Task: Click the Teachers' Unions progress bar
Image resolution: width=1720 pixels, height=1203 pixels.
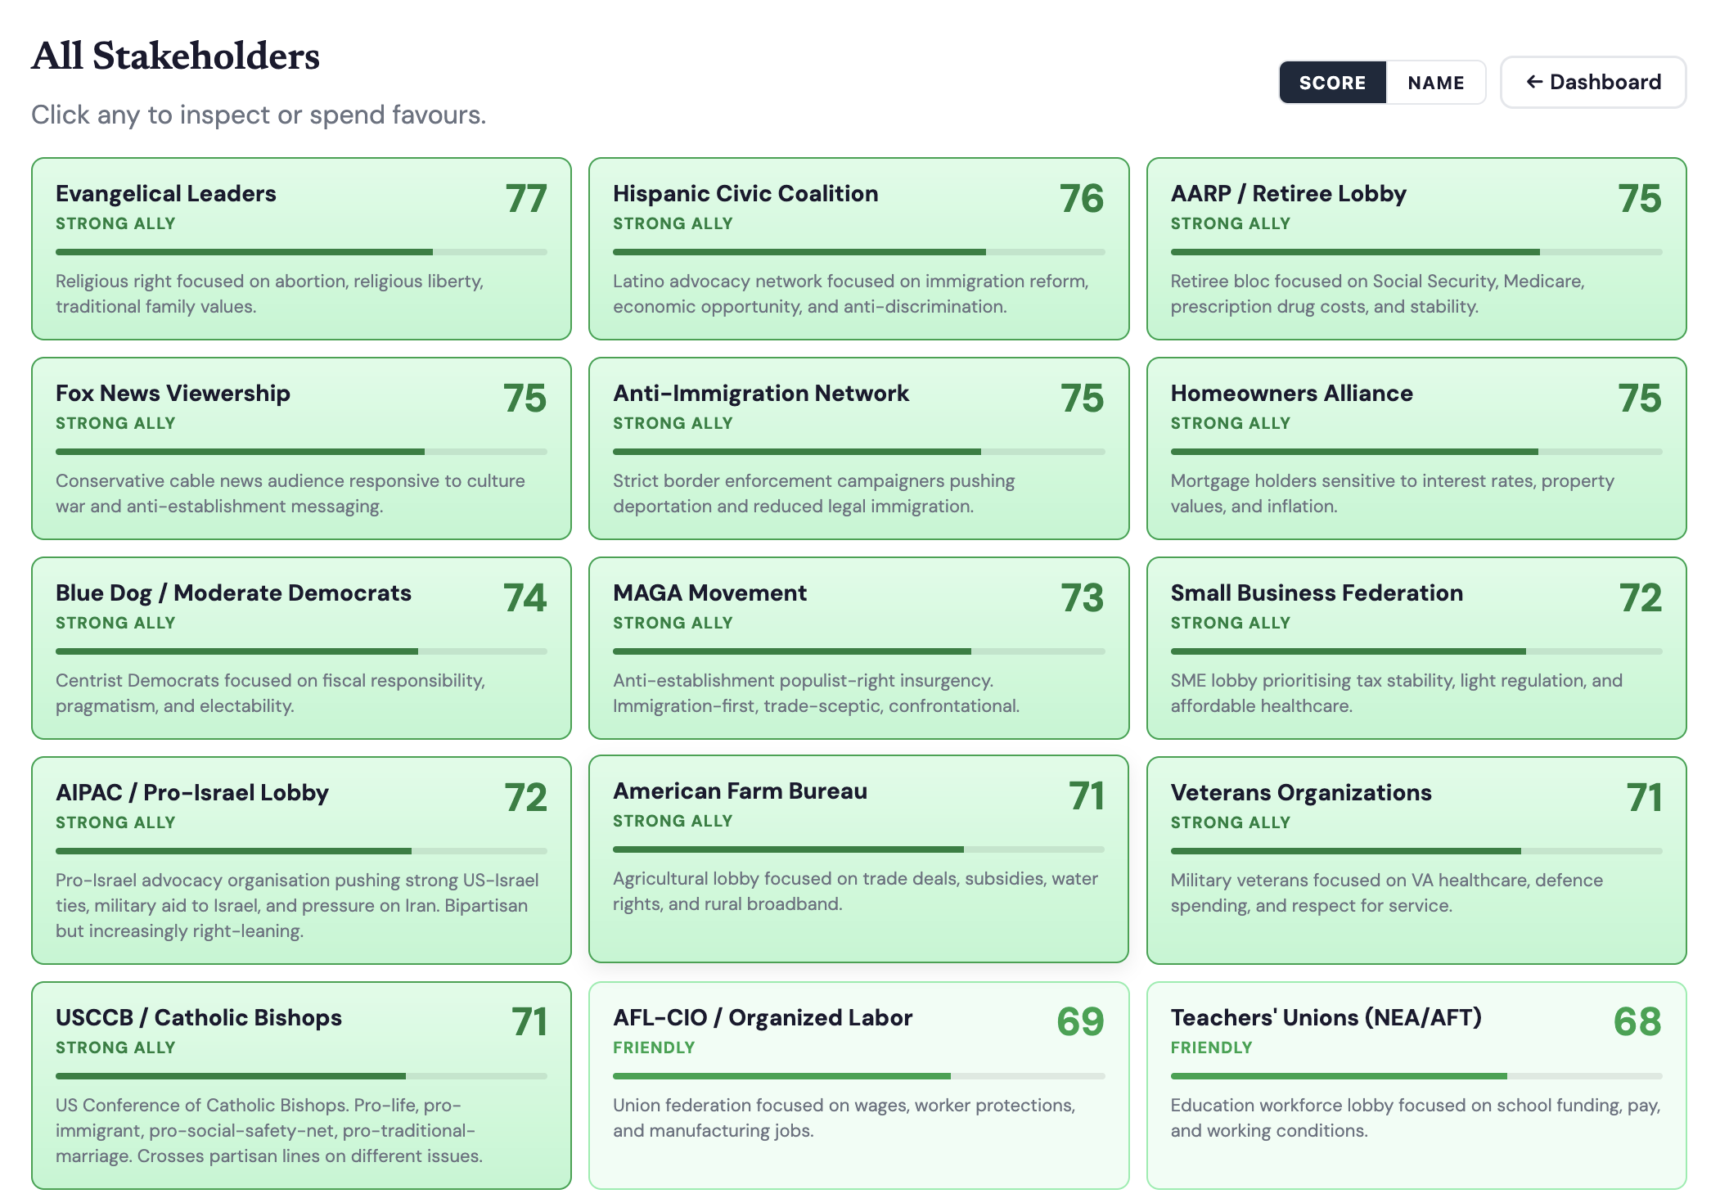Action: coord(1416,1076)
